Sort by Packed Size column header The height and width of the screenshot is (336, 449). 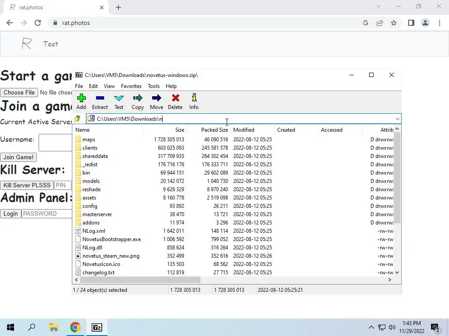click(208, 129)
